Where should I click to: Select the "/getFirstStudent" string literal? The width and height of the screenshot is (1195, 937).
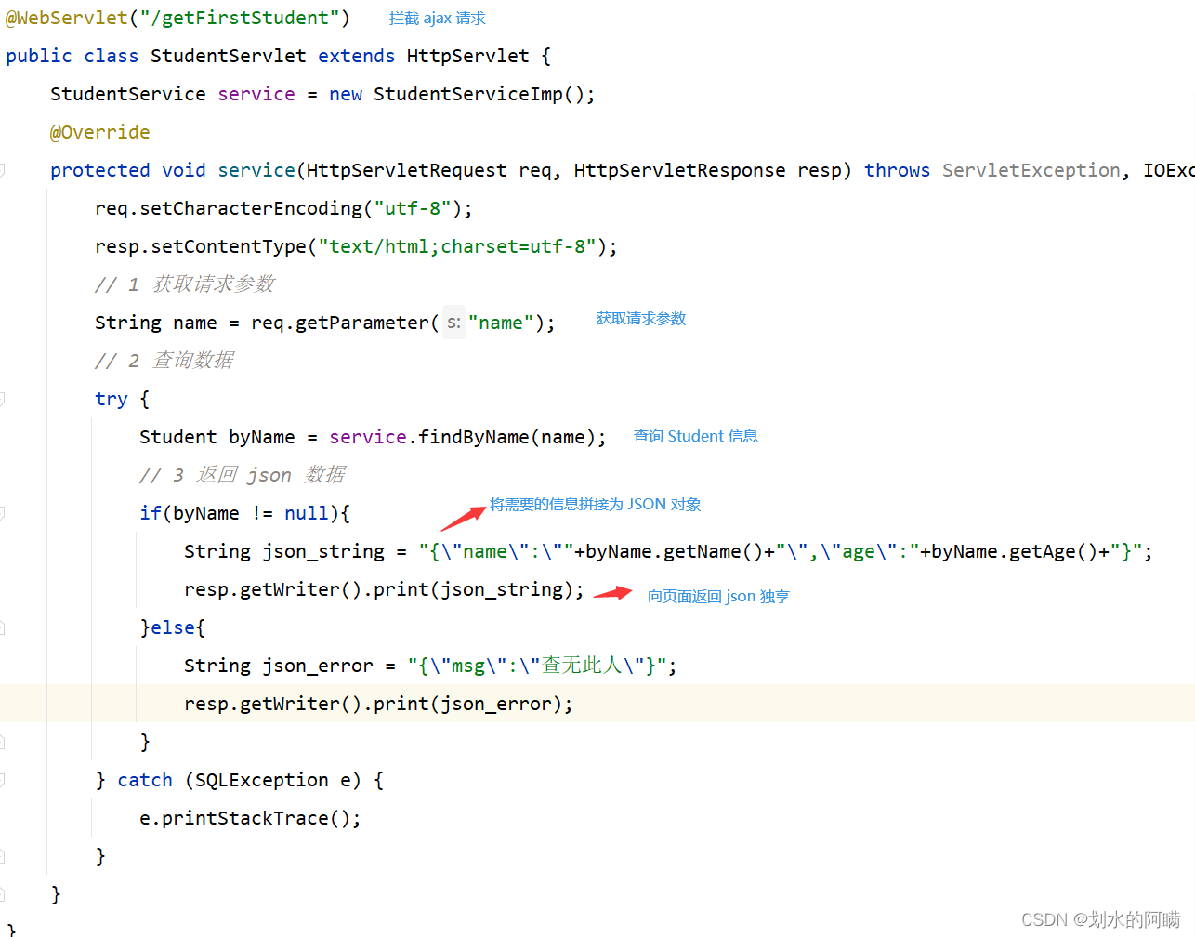240,18
